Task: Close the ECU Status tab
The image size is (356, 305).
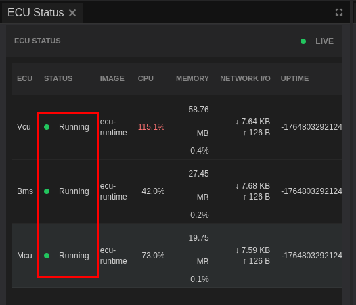Action: [x=72, y=13]
